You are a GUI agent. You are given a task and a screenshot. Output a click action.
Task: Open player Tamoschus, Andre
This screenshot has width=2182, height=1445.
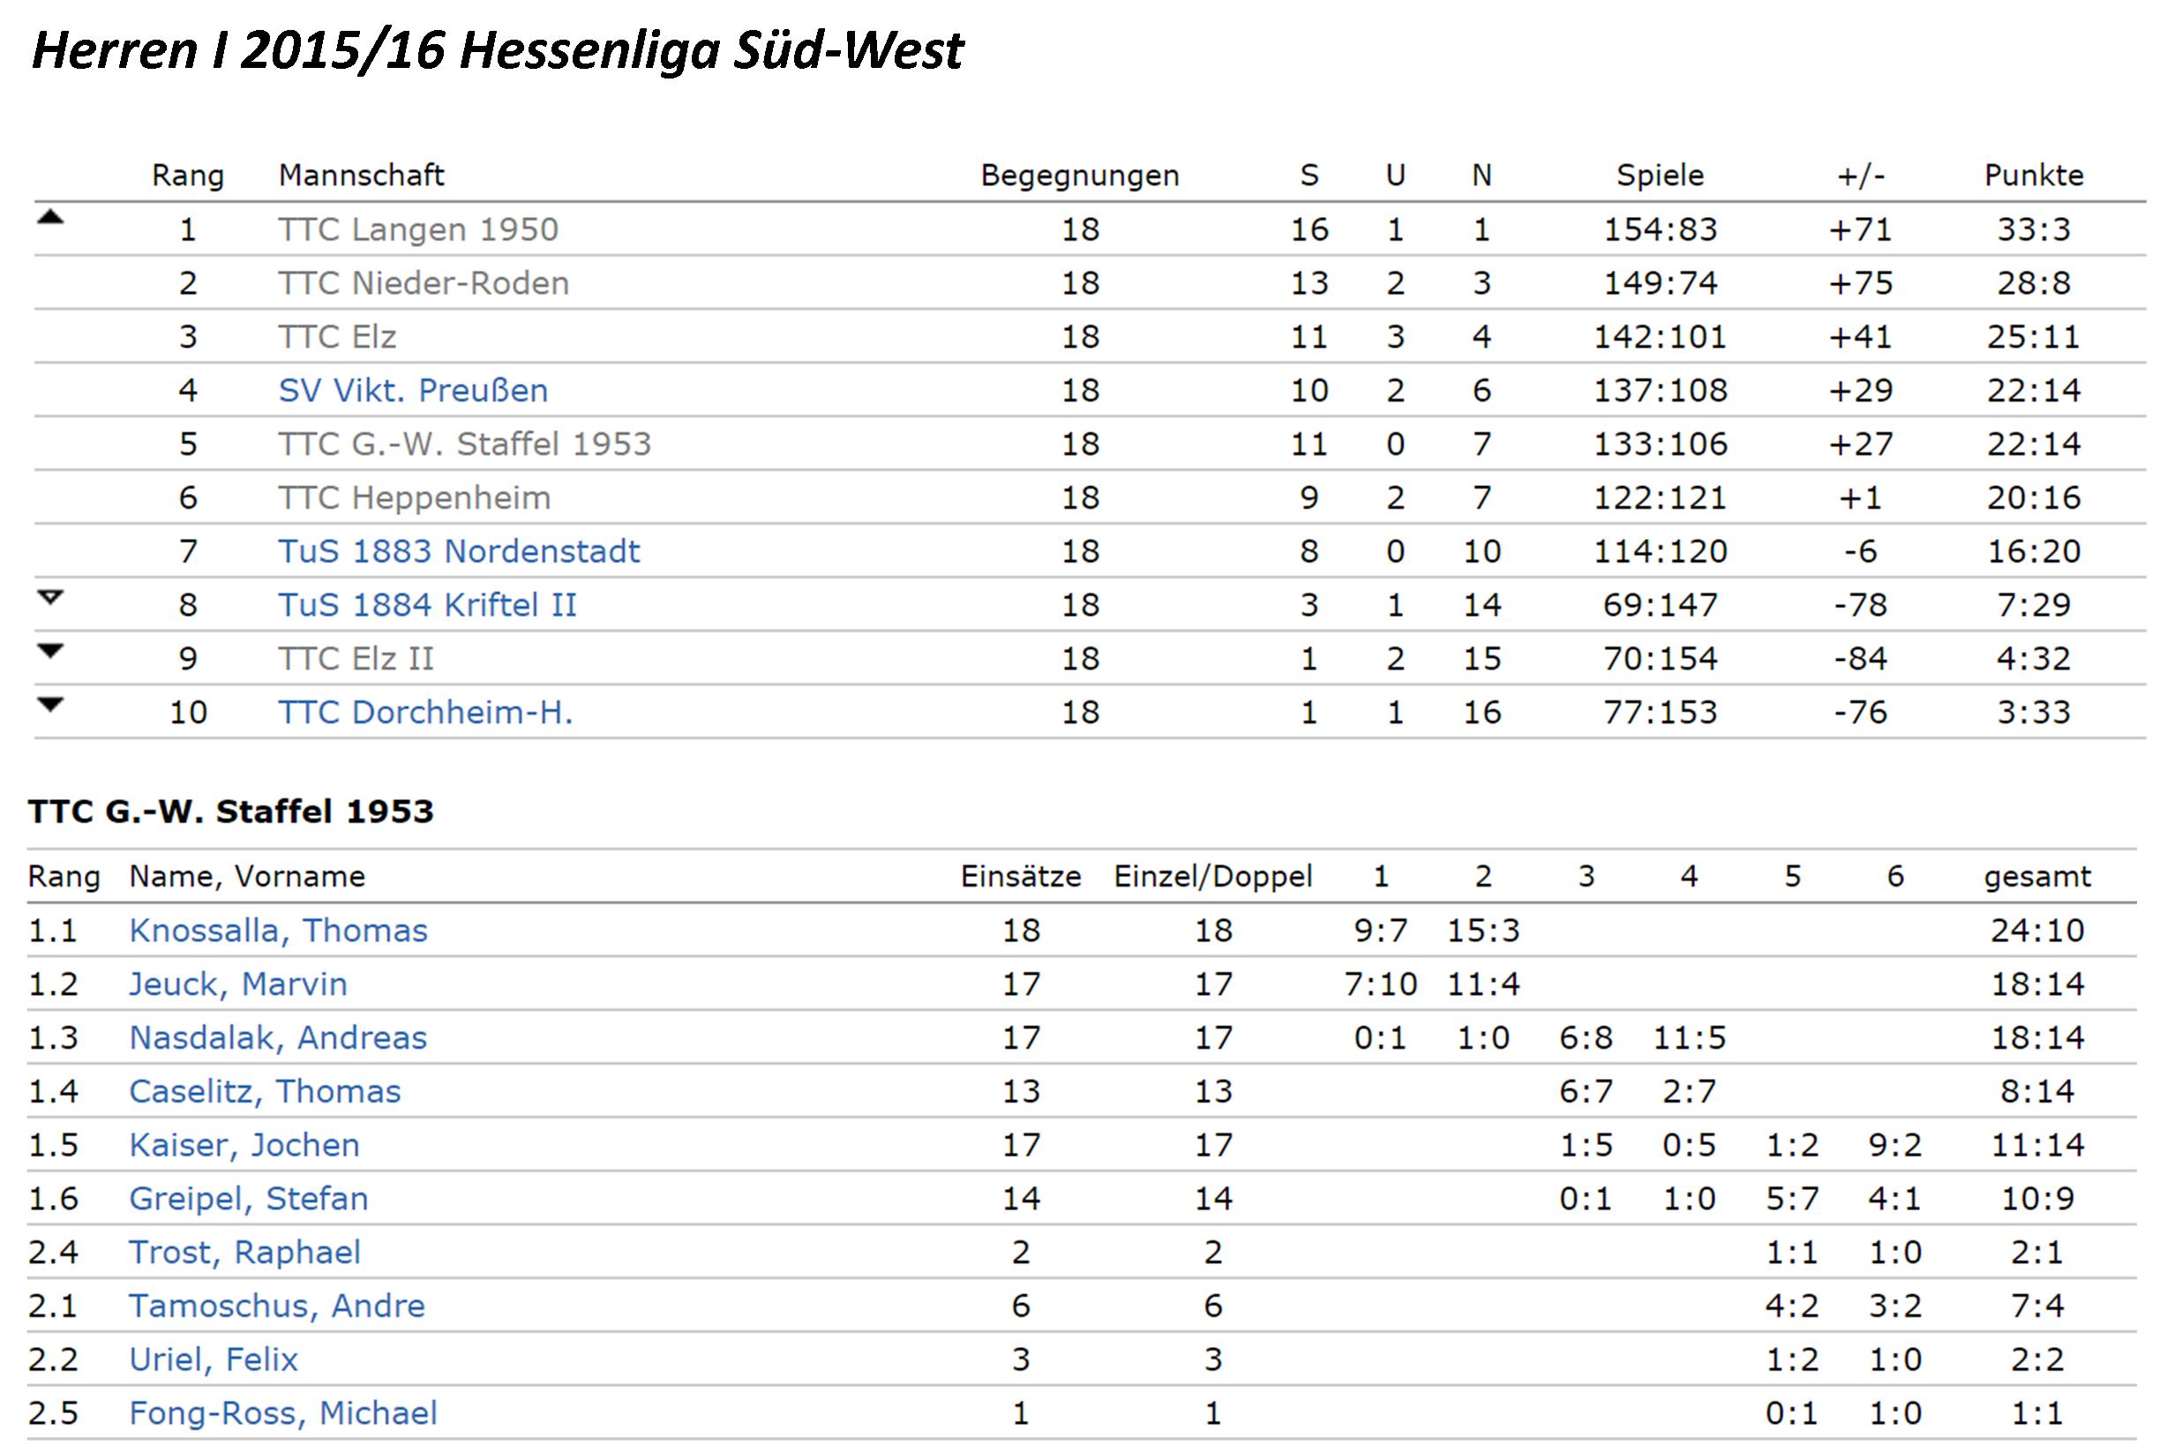pyautogui.click(x=276, y=1306)
